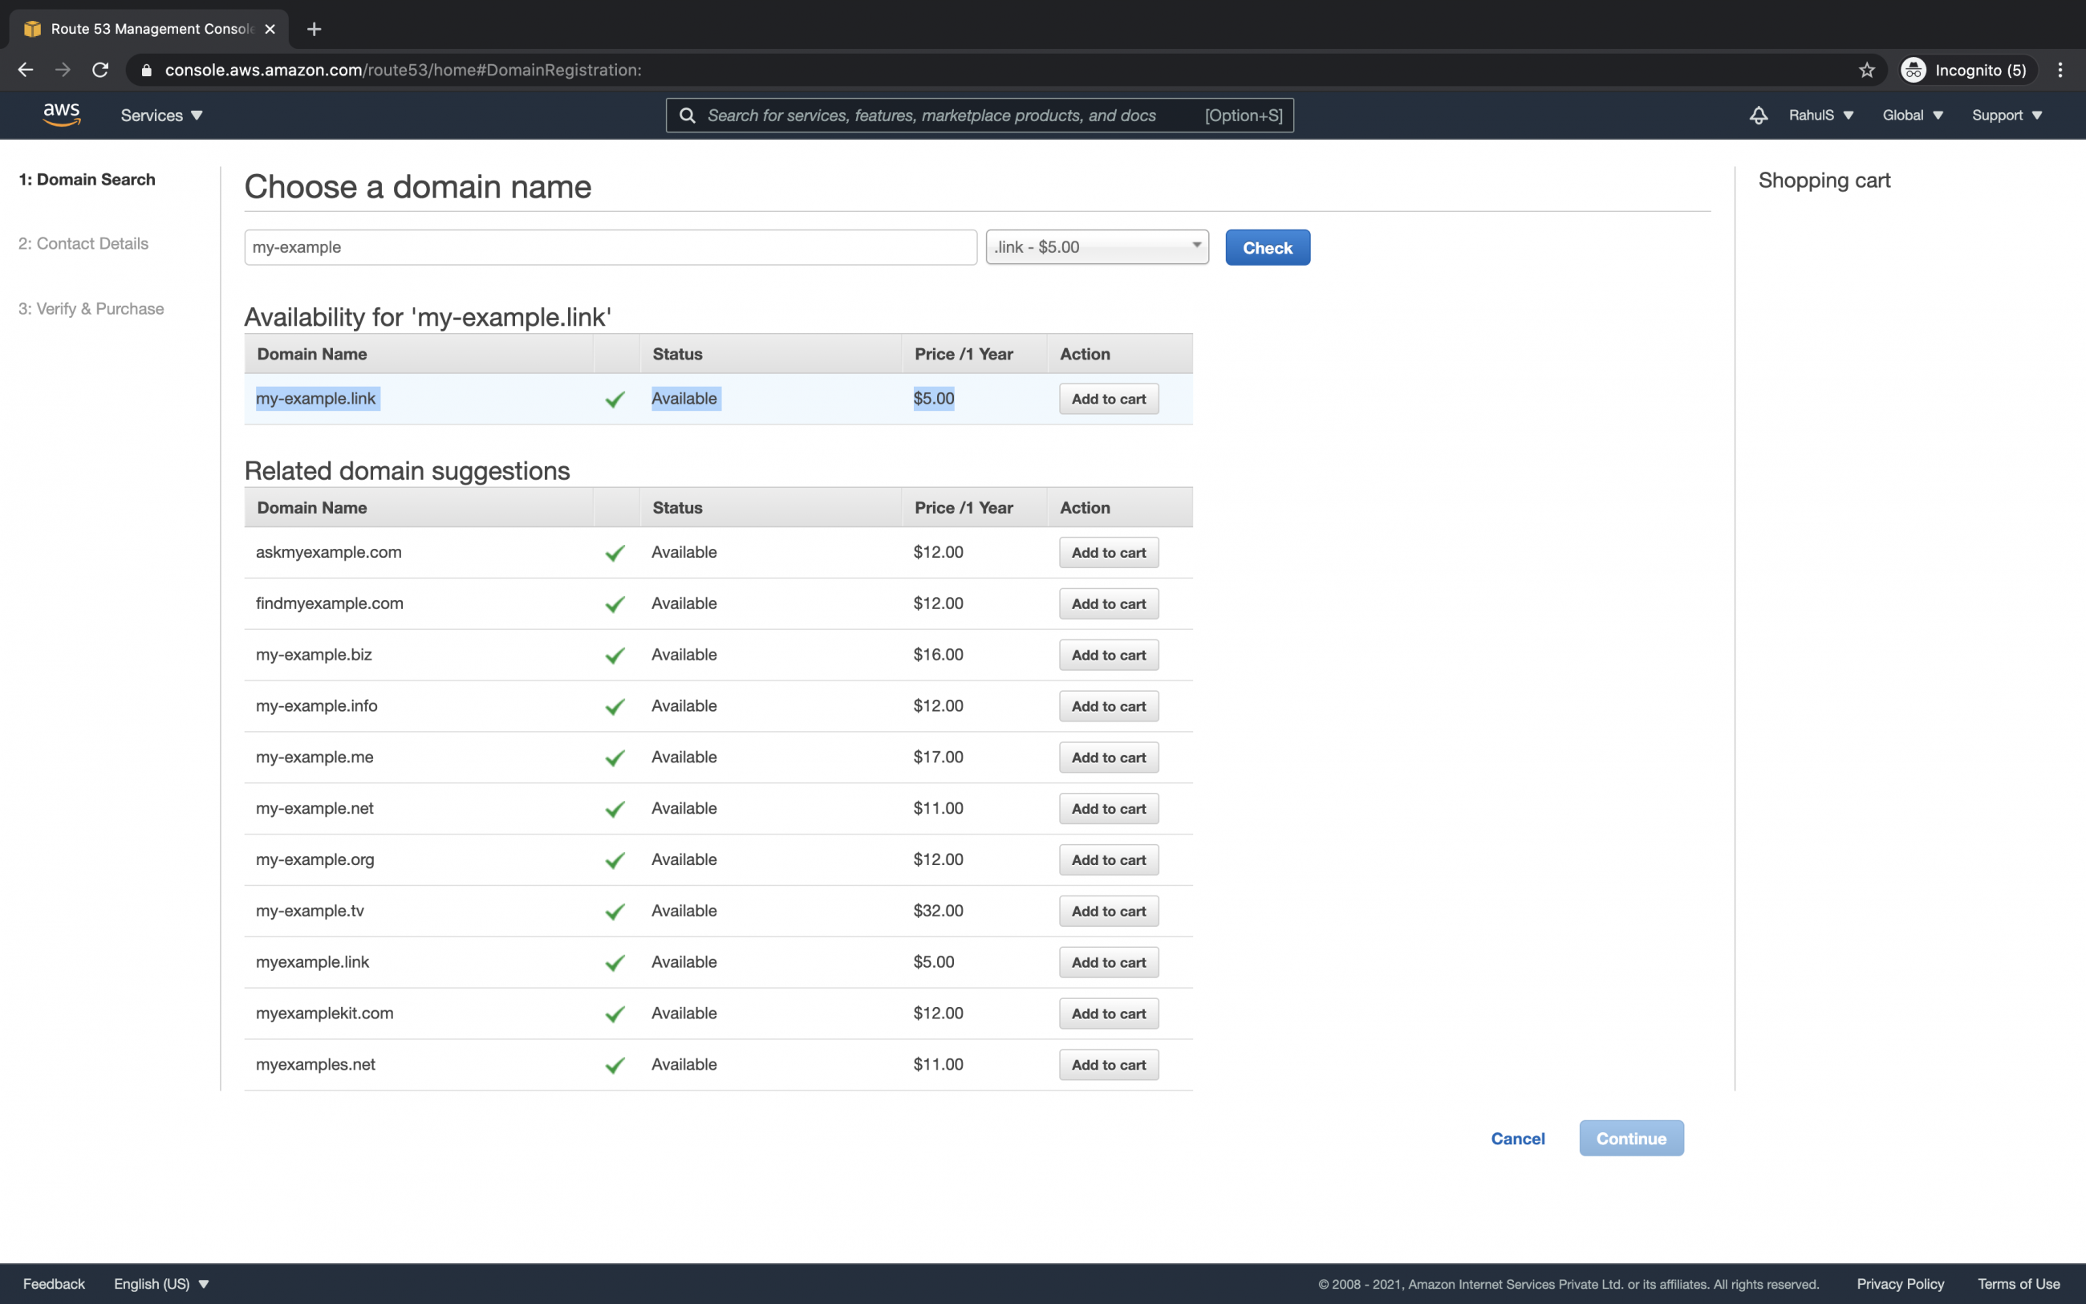
Task: Open the .link TLD price dropdown
Action: coord(1097,246)
